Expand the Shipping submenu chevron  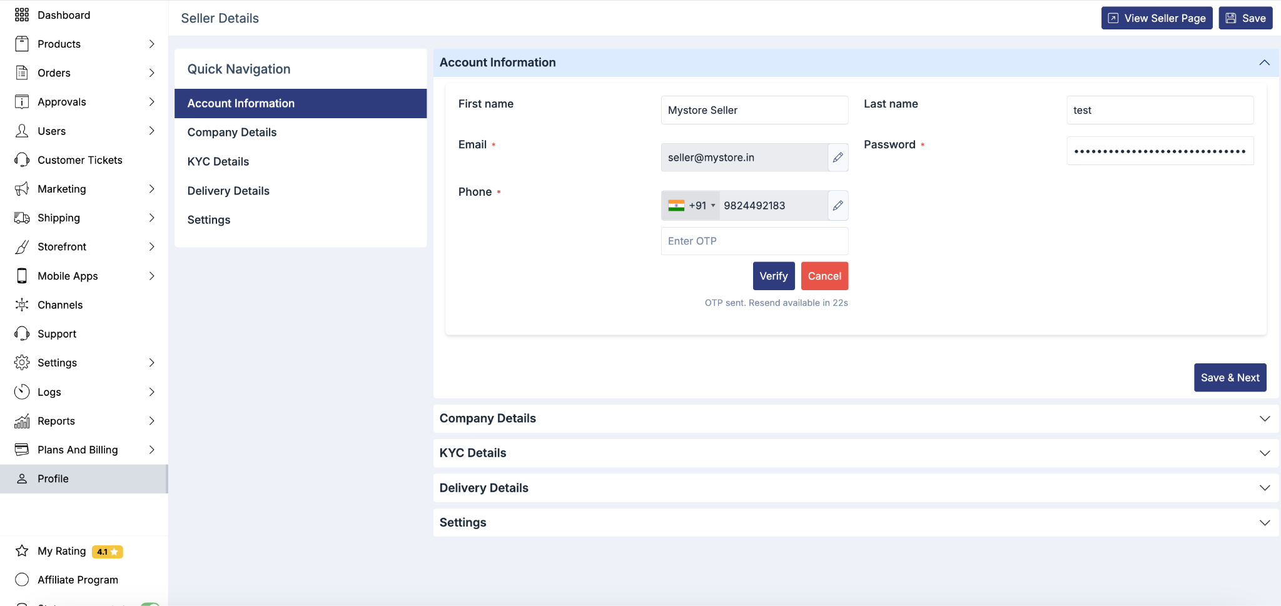point(151,218)
